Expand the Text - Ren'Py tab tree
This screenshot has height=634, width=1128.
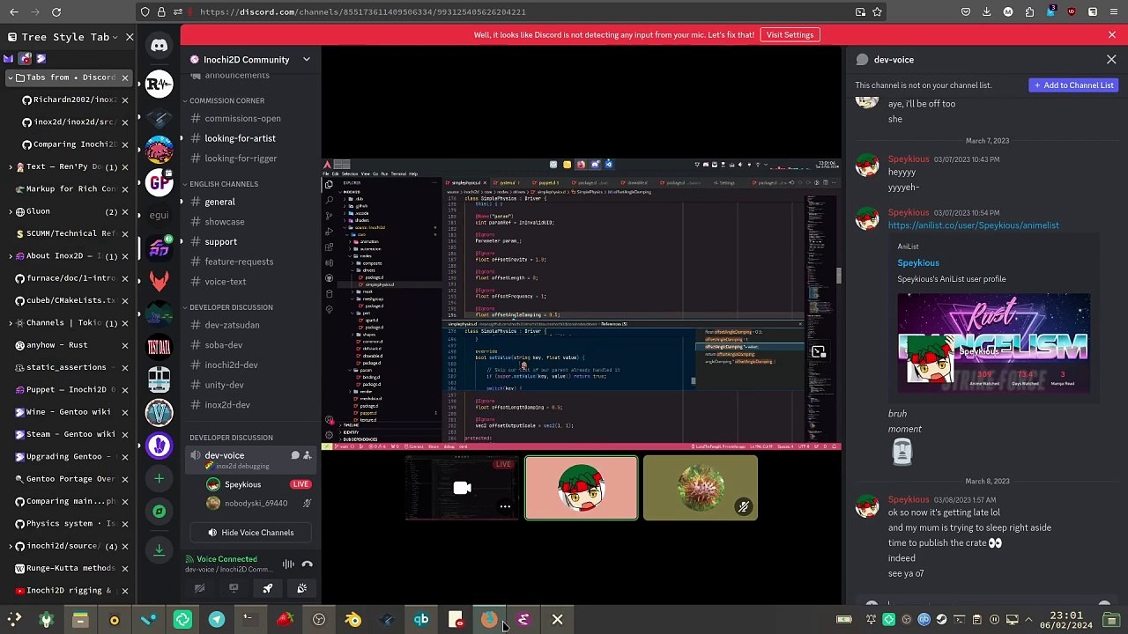point(9,166)
